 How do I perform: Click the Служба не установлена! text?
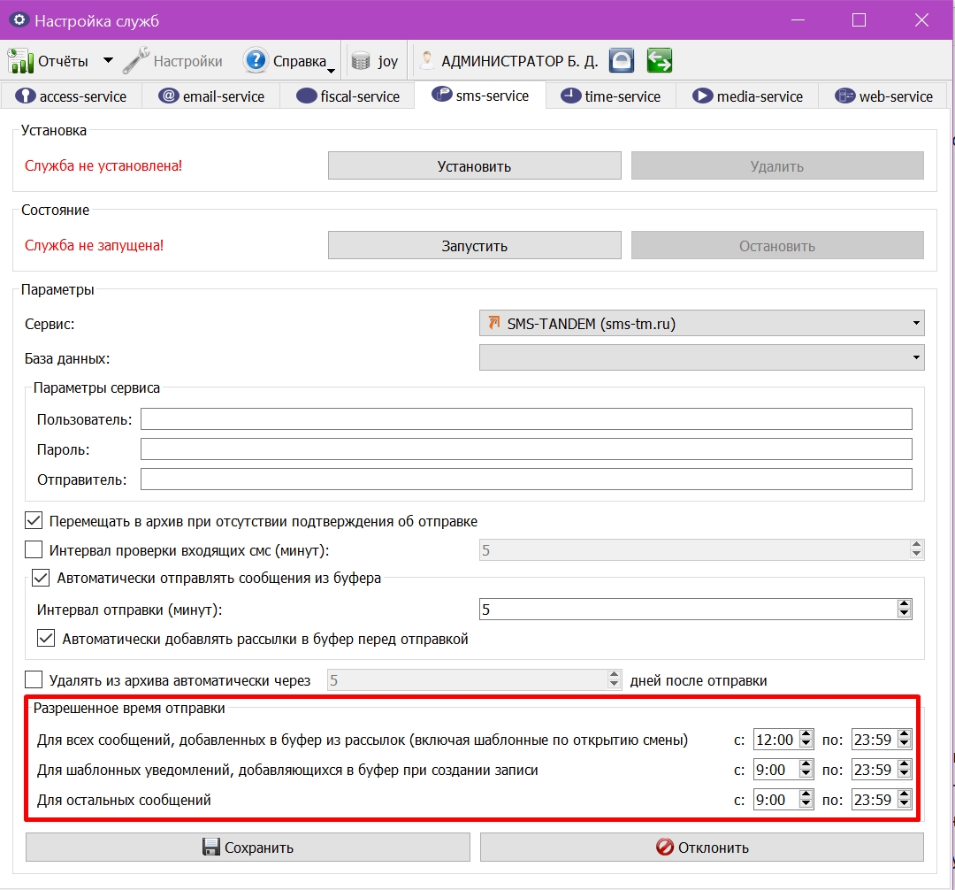pos(103,165)
